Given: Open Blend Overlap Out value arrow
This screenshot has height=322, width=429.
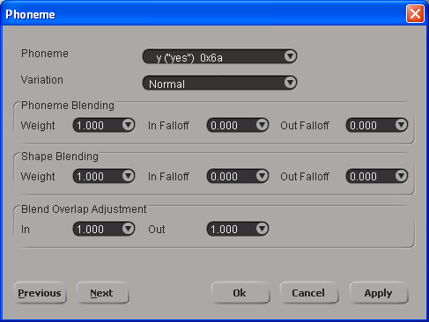Looking at the screenshot, I should [262, 229].
